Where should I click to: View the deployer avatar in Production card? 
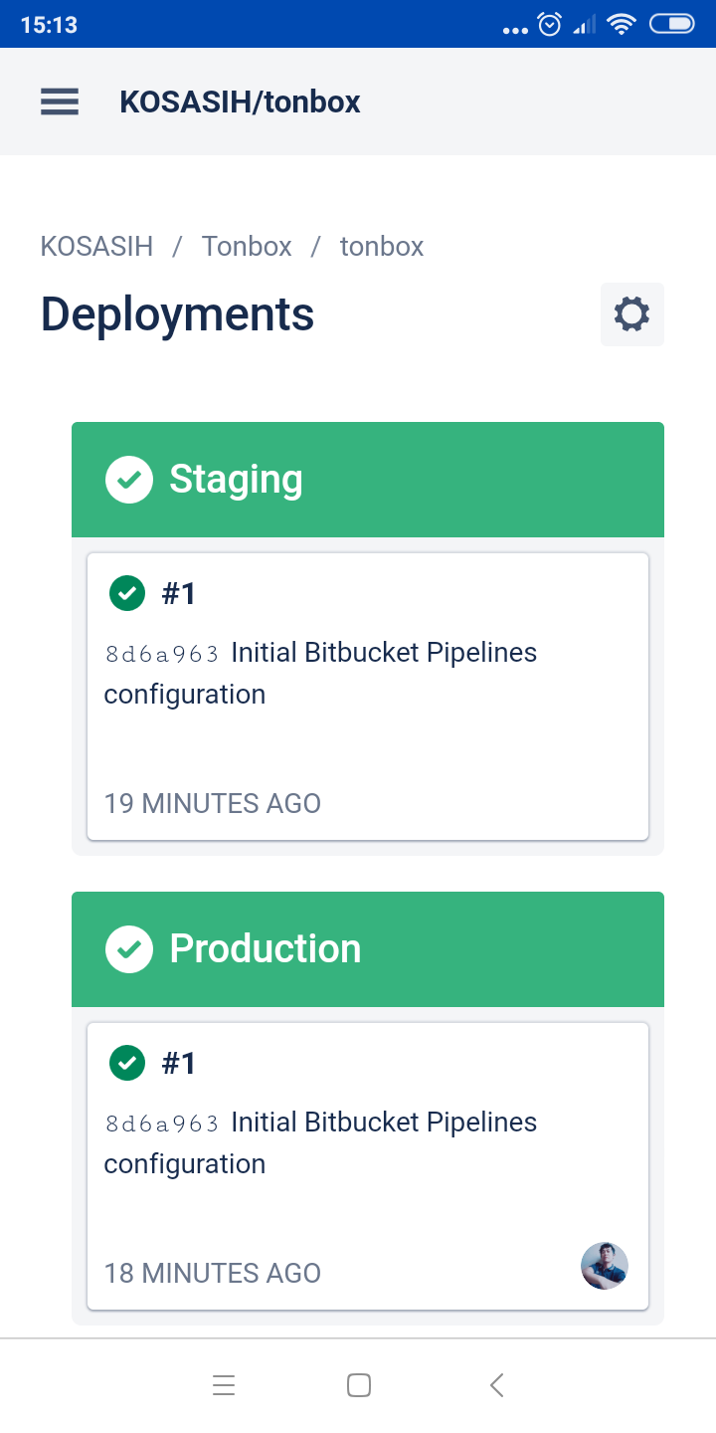point(605,1266)
